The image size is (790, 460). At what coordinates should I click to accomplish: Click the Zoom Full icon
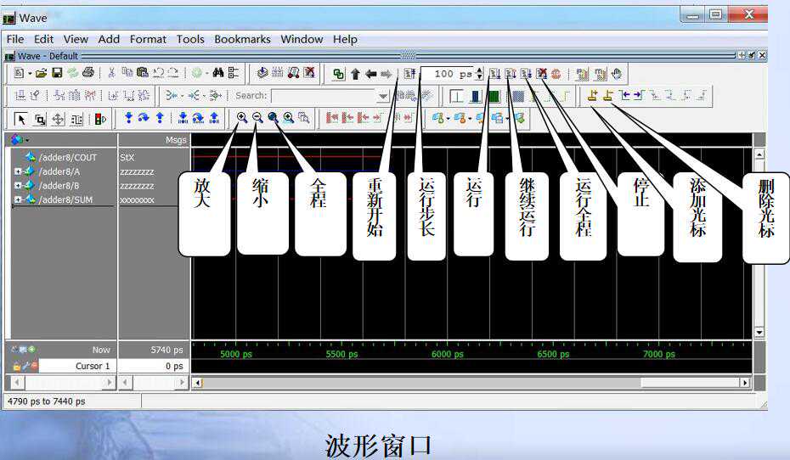click(273, 119)
